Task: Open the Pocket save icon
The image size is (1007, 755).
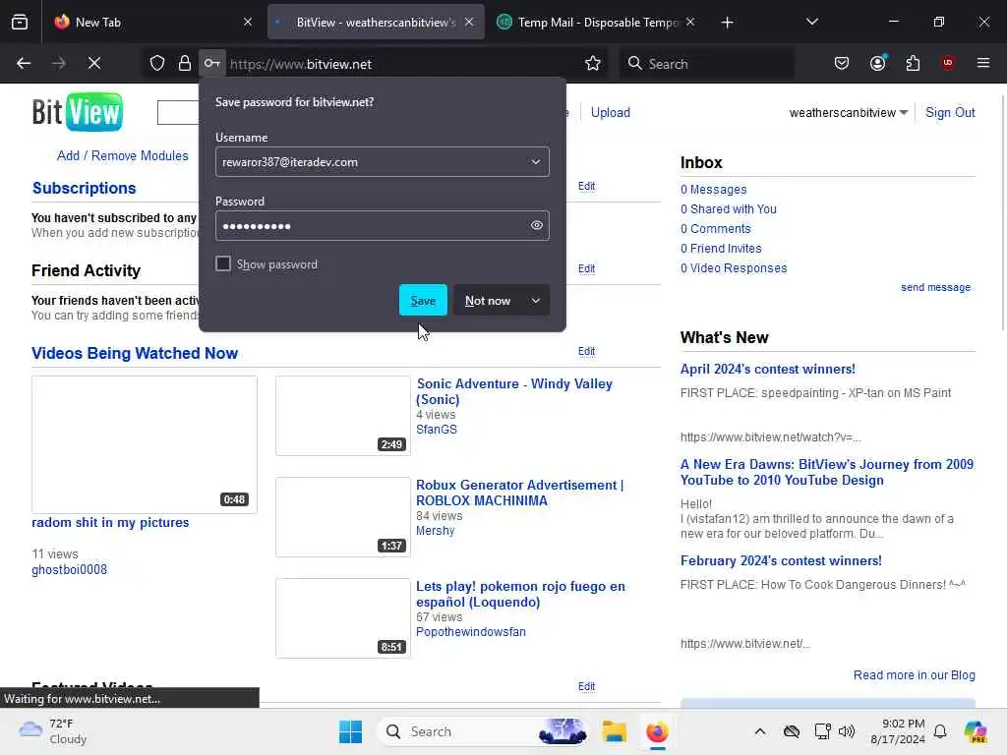Action: pos(842,64)
